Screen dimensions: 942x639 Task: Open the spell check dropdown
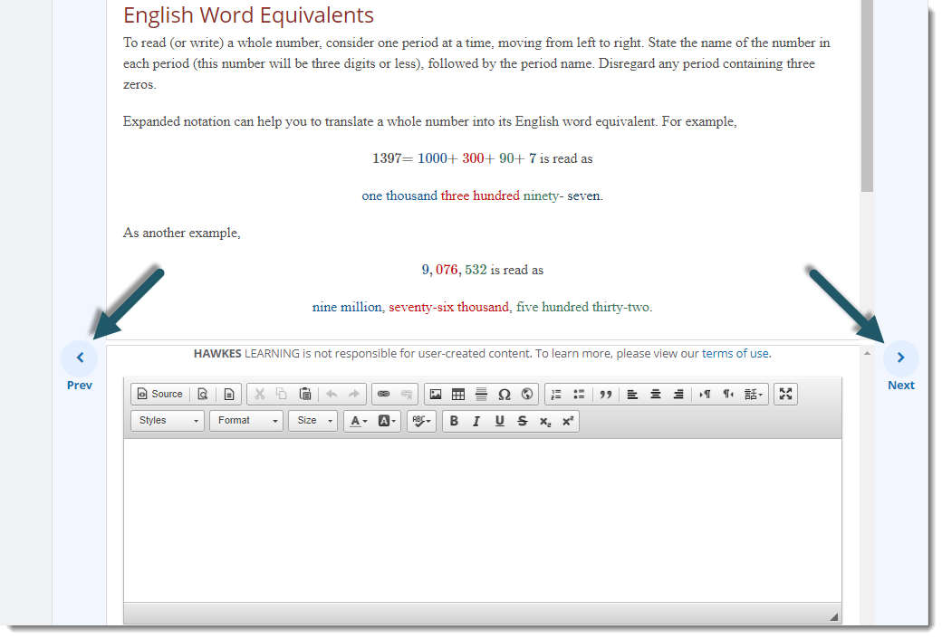[422, 421]
